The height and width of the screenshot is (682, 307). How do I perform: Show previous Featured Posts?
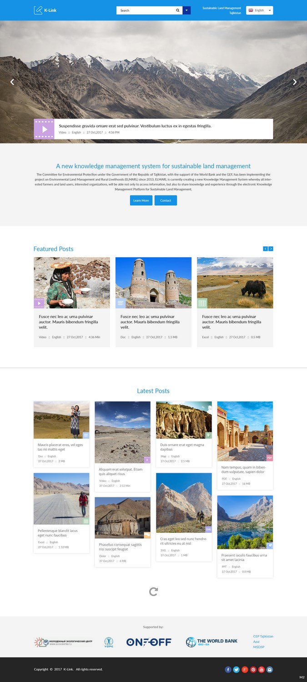[266, 249]
